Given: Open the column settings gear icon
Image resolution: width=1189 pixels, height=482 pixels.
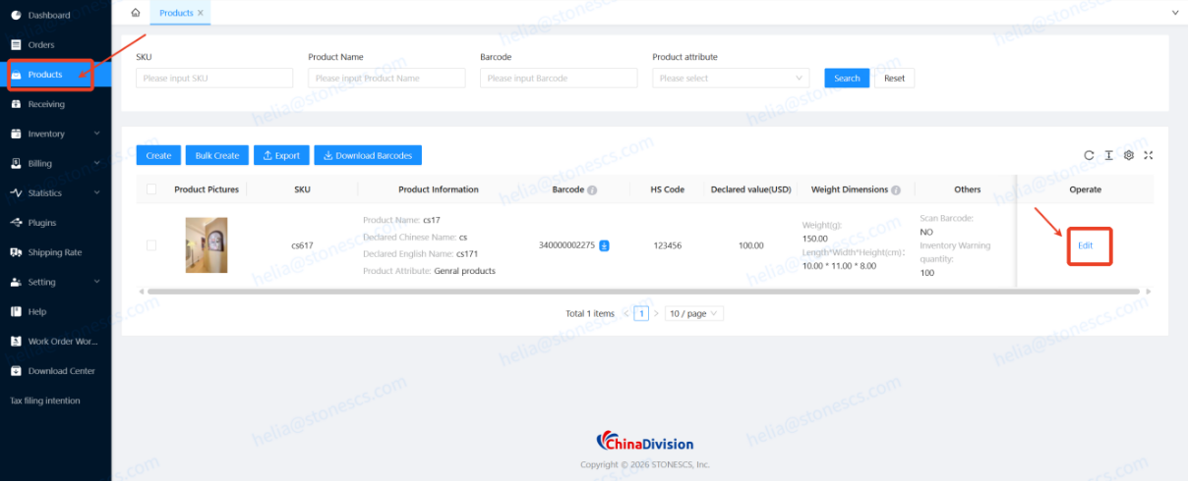Looking at the screenshot, I should [1129, 155].
